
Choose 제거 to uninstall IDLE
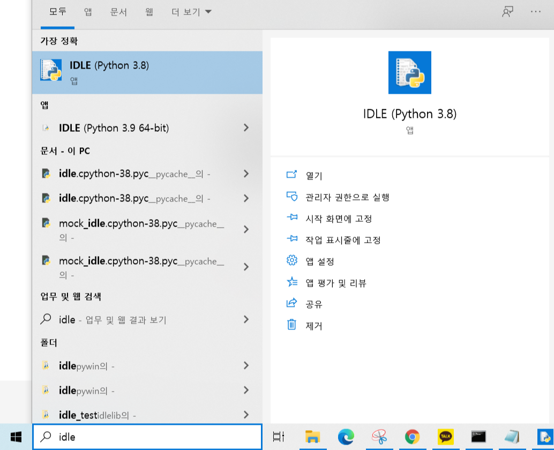pos(314,326)
